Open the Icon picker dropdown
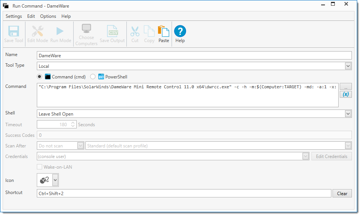Screen dimensions: 361x216 (55, 180)
